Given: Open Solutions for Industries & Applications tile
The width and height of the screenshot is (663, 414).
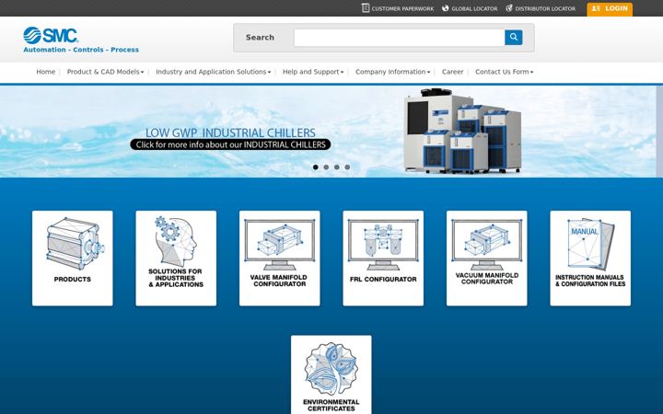Looking at the screenshot, I should tap(176, 259).
